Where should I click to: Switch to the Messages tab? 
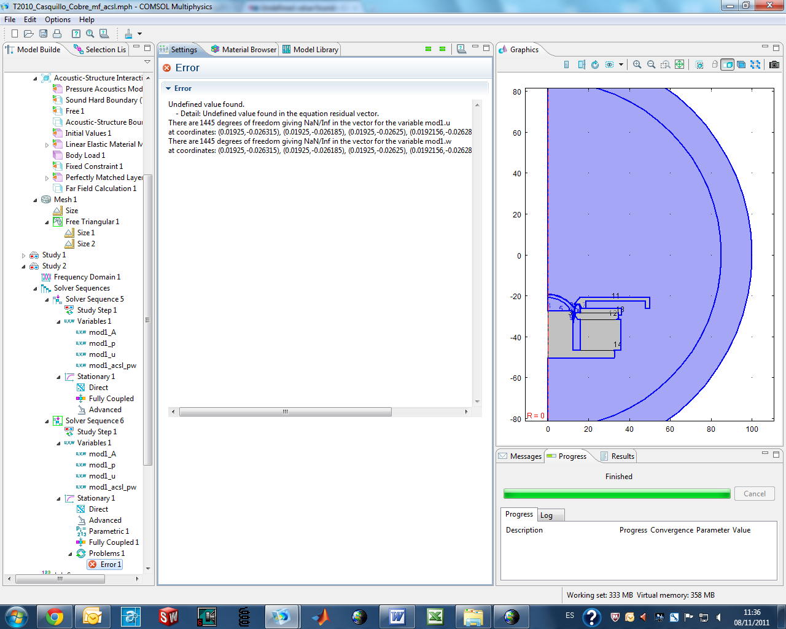pos(520,456)
